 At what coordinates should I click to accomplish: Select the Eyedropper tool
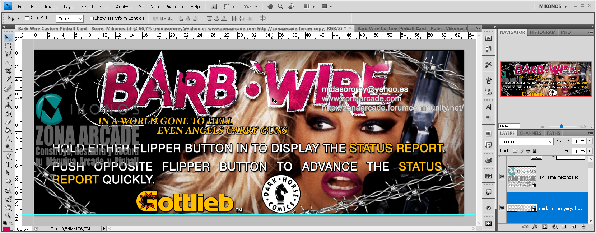click(x=8, y=79)
